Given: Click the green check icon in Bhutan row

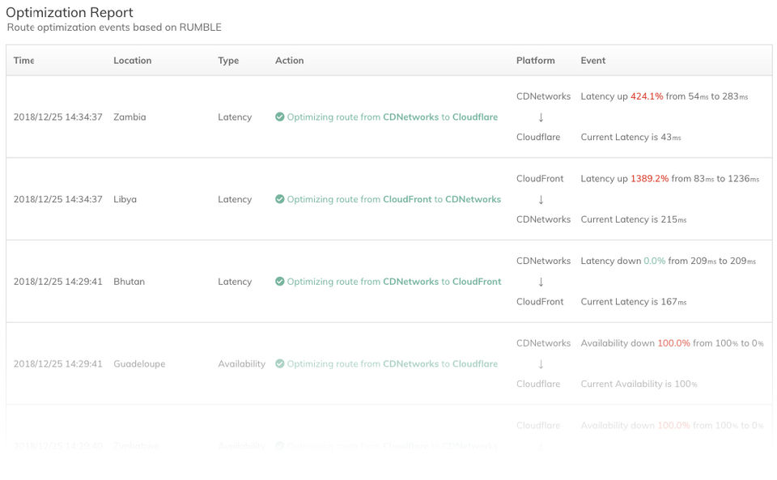Looking at the screenshot, I should tap(279, 282).
